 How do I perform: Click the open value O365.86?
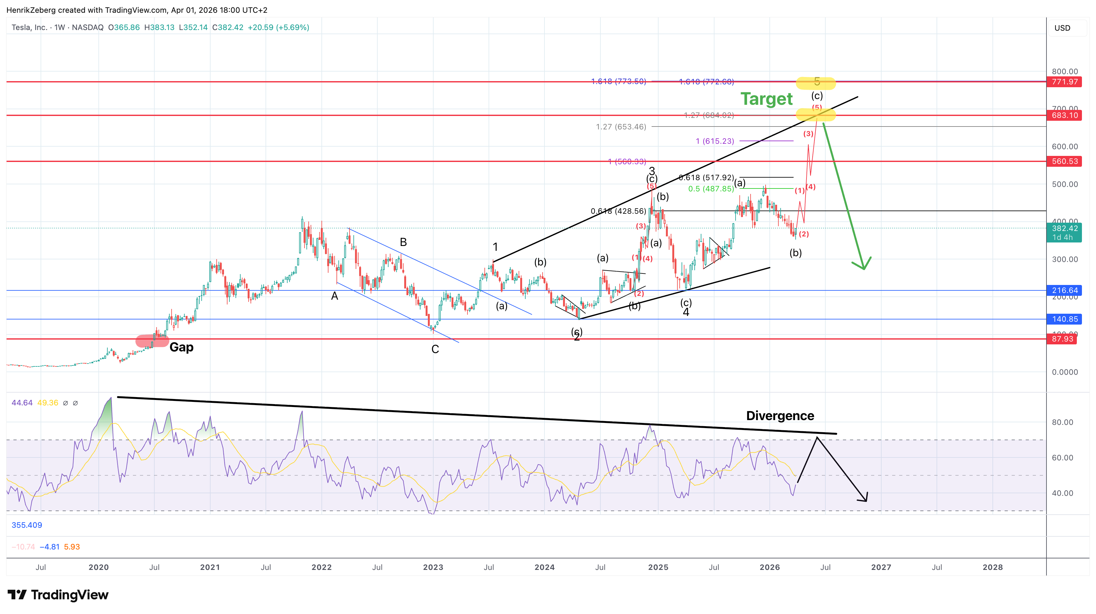[124, 27]
